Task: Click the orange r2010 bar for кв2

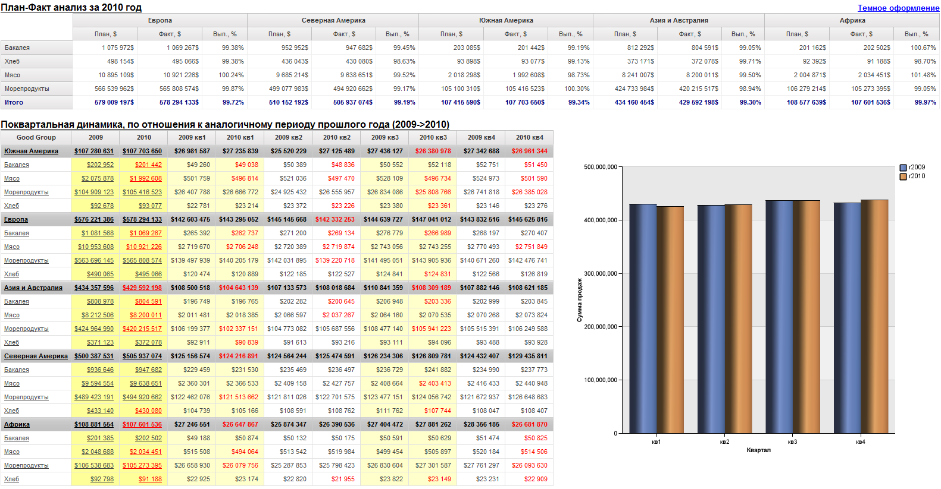Action: tap(738, 318)
